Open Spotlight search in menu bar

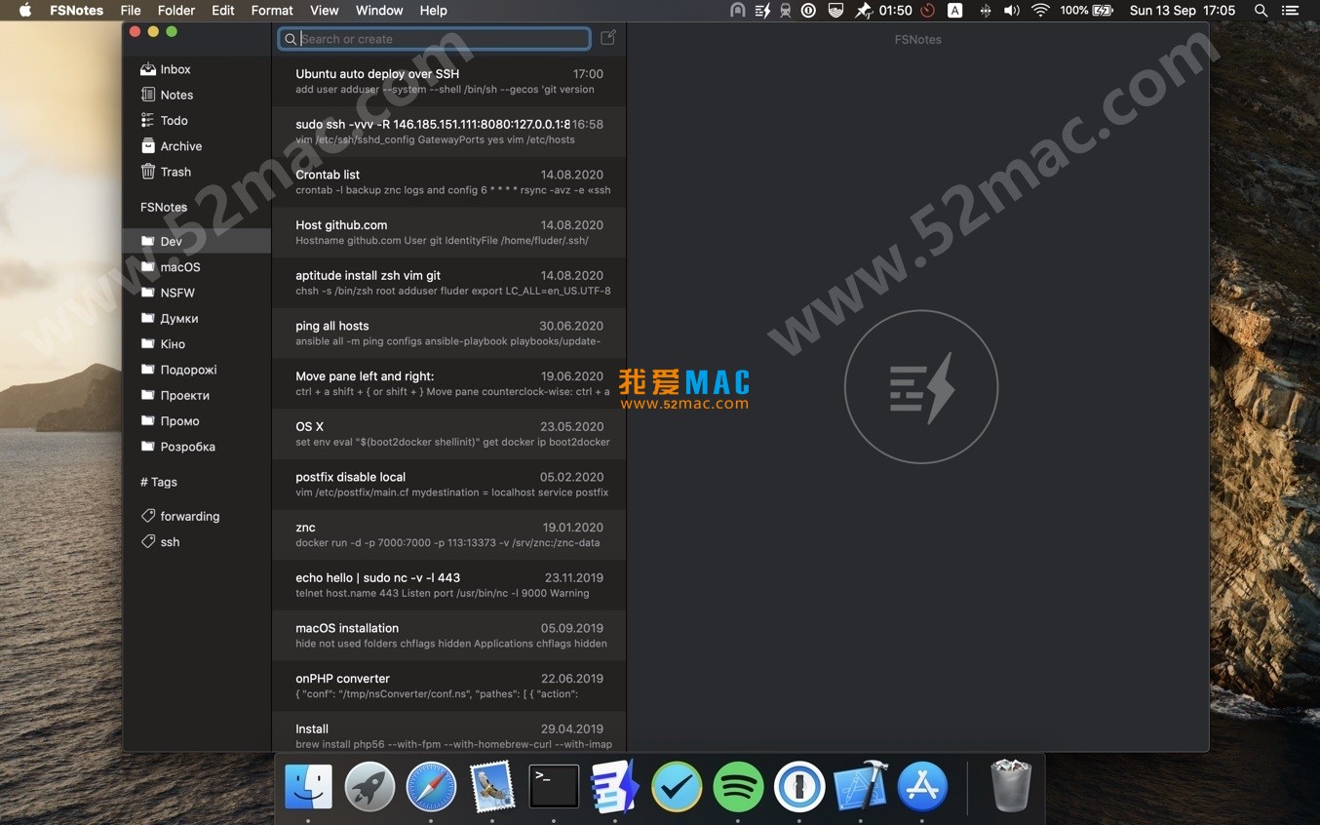click(1261, 11)
